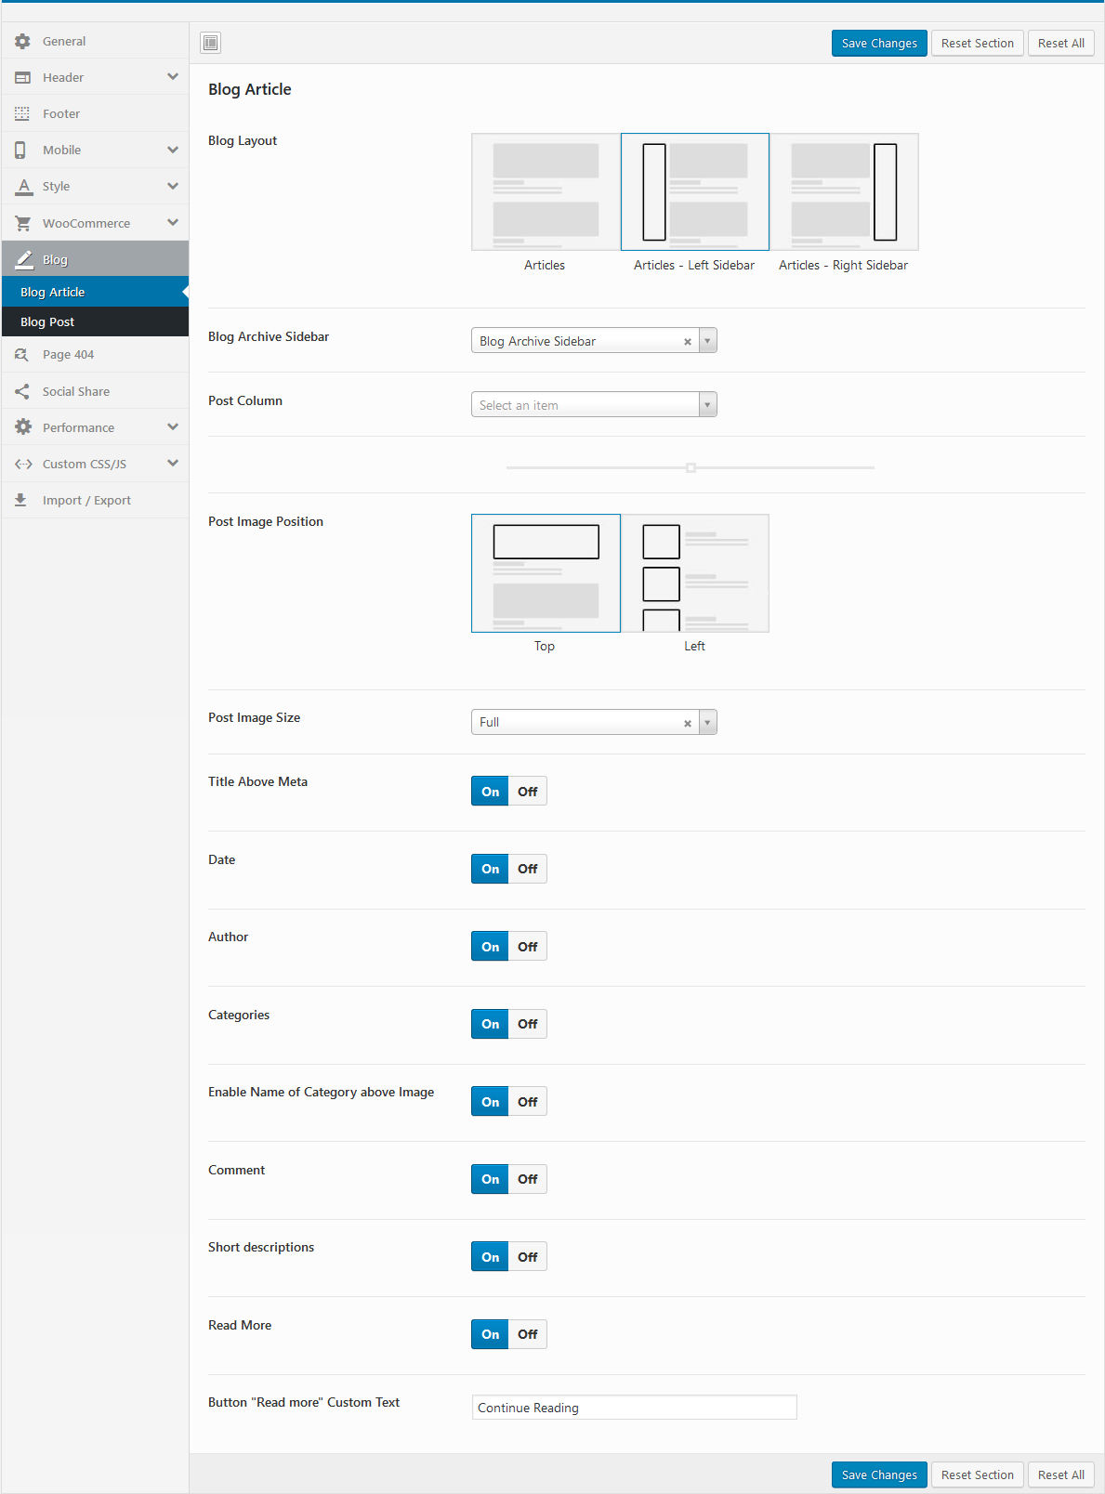Click bottom Save Changes button
1105x1494 pixels.
pos(879,1474)
